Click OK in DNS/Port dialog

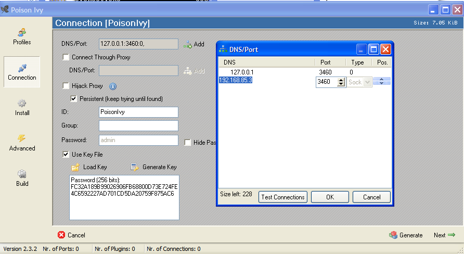click(x=330, y=197)
